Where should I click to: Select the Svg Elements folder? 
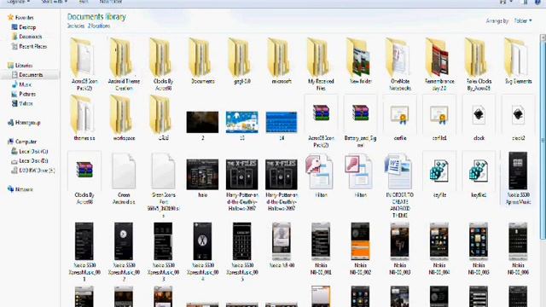click(518, 61)
